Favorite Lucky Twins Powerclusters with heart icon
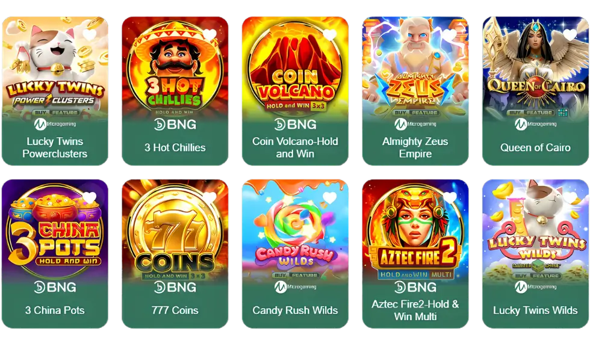 tap(90, 35)
